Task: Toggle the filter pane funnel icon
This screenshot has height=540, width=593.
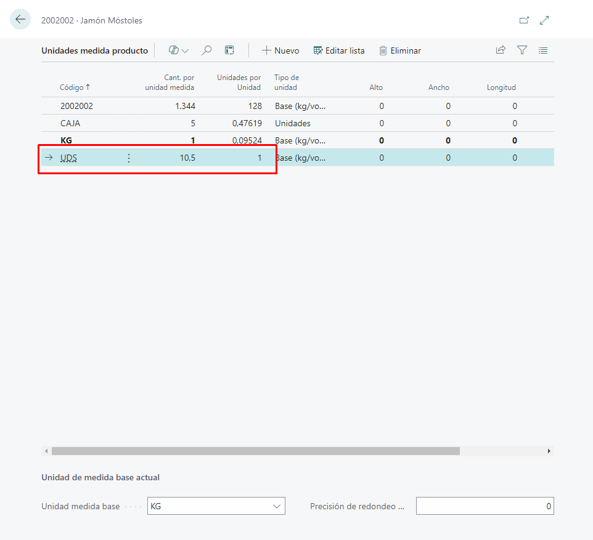Action: coord(522,50)
